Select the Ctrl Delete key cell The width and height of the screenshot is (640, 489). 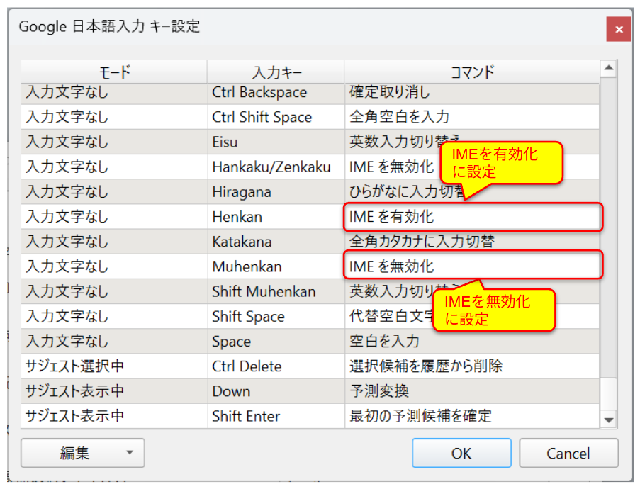[276, 366]
